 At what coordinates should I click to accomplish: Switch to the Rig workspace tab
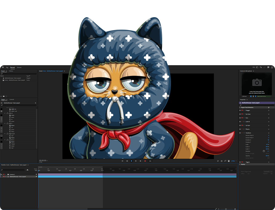[x=7, y=68]
